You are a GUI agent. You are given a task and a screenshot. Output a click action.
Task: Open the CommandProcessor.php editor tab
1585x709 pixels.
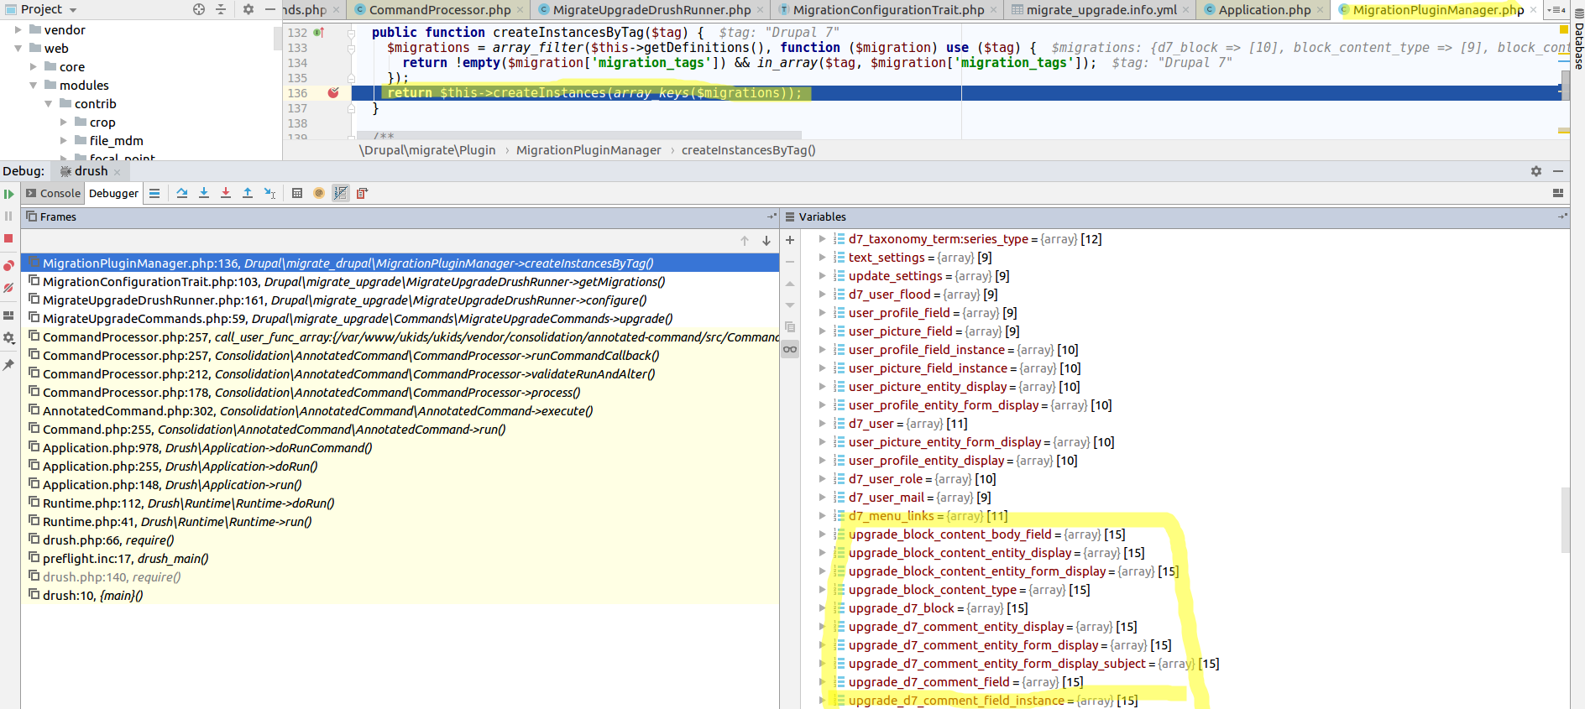(439, 10)
